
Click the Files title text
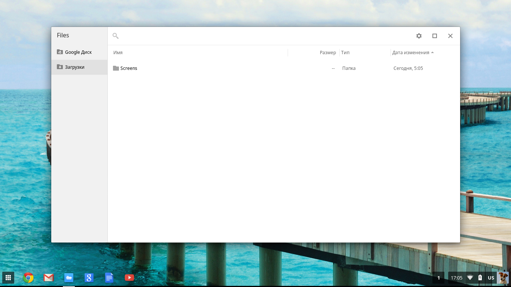pos(63,35)
